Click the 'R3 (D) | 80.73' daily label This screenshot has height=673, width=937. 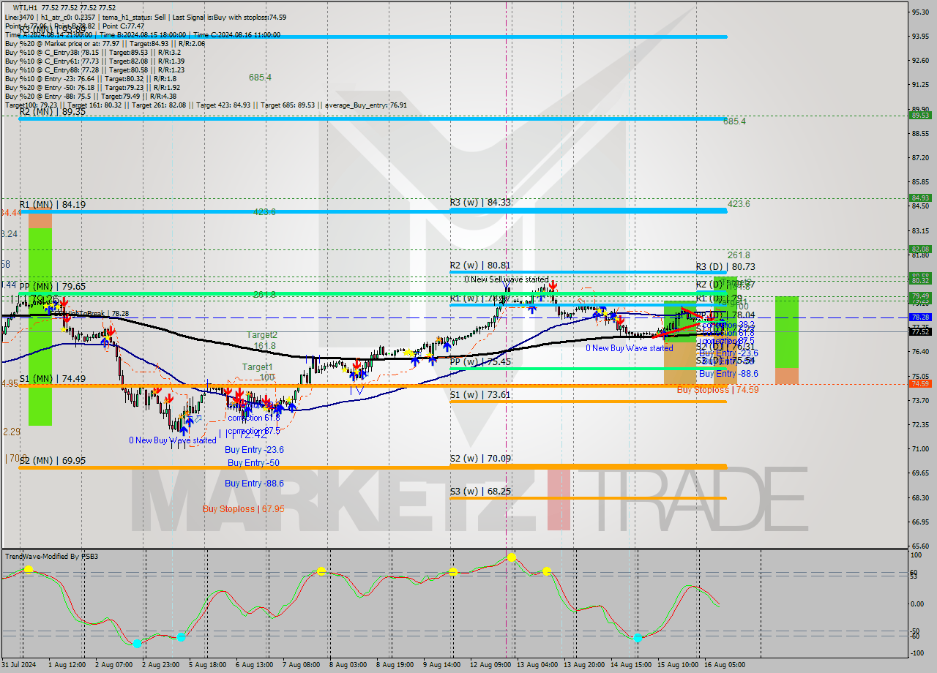pos(725,268)
